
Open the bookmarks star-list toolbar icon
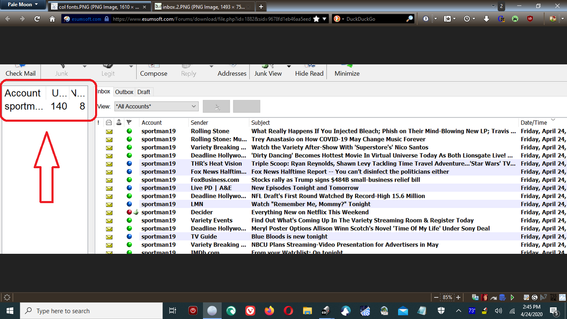coord(447,19)
